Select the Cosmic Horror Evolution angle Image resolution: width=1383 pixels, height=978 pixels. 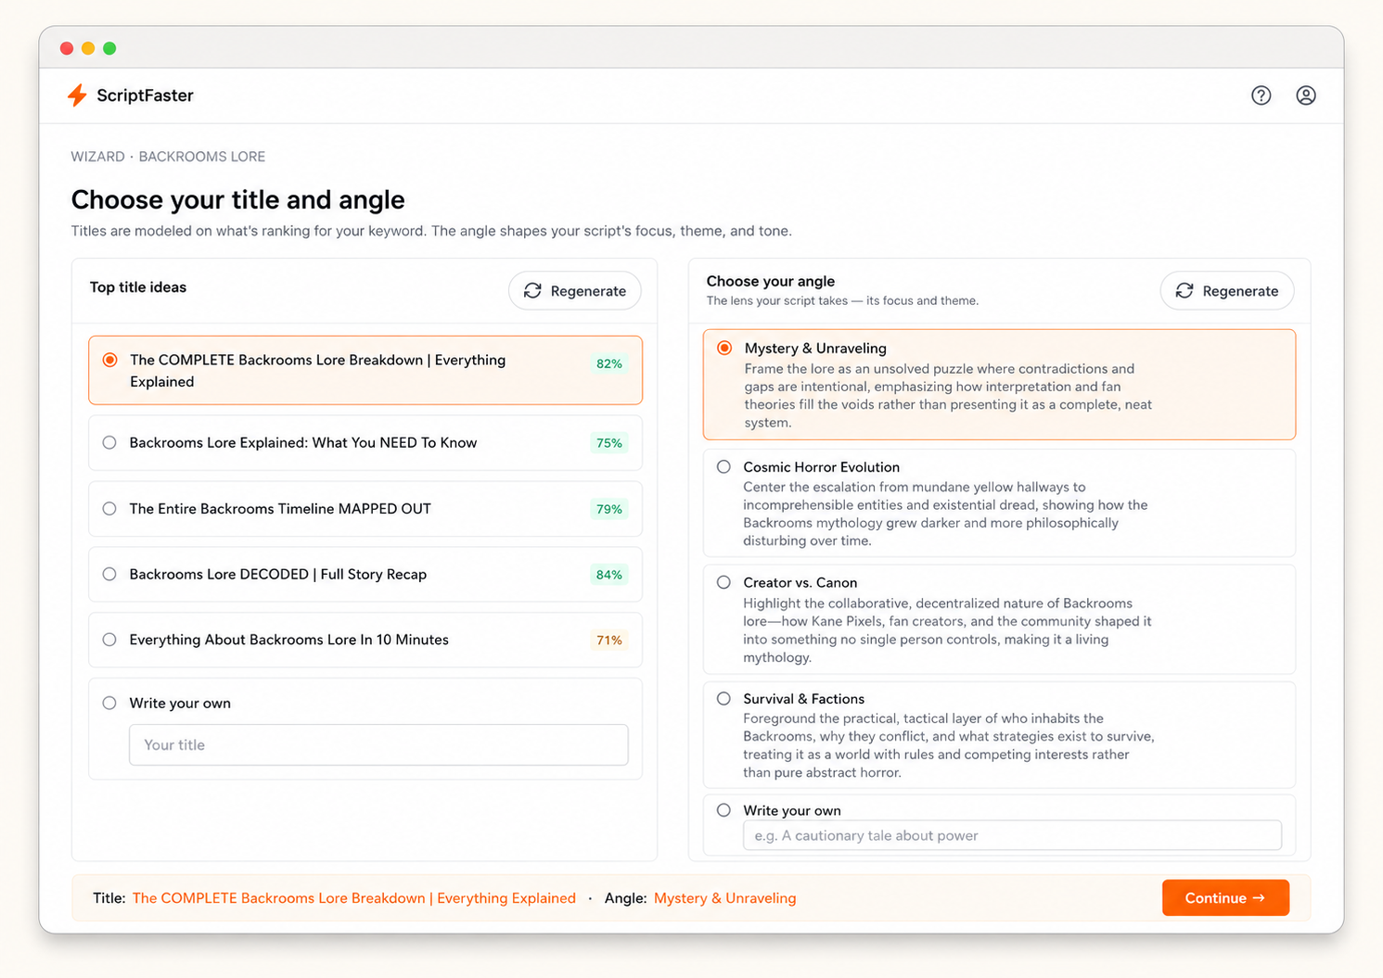coord(999,503)
